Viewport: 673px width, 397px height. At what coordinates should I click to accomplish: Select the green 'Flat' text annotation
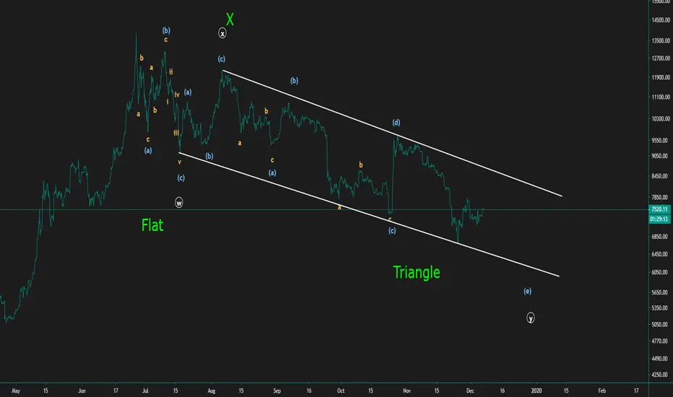152,225
